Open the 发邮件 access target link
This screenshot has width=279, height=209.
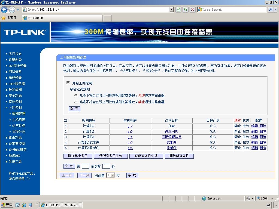click(x=171, y=142)
